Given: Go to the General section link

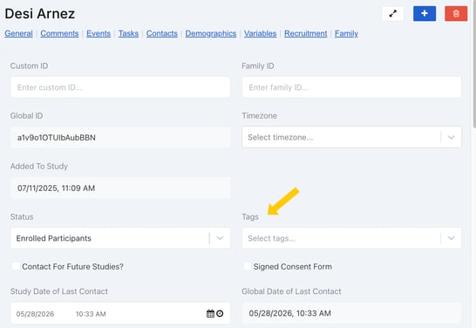Looking at the screenshot, I should click(18, 33).
